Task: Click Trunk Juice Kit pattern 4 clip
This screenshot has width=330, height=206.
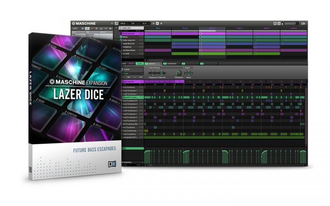Action: click(212, 34)
